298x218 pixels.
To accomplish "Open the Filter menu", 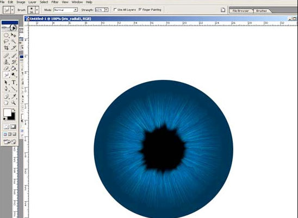I will pyautogui.click(x=55, y=2).
